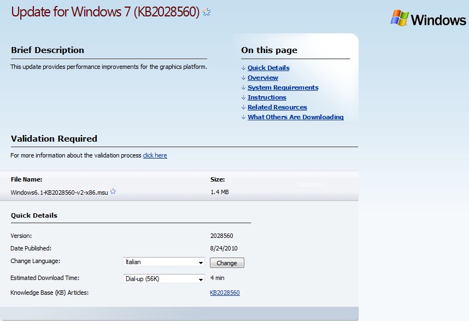Viewport: 469px width, 321px height.
Task: Click the down-arrow icon beside System Requirements
Action: tap(243, 87)
